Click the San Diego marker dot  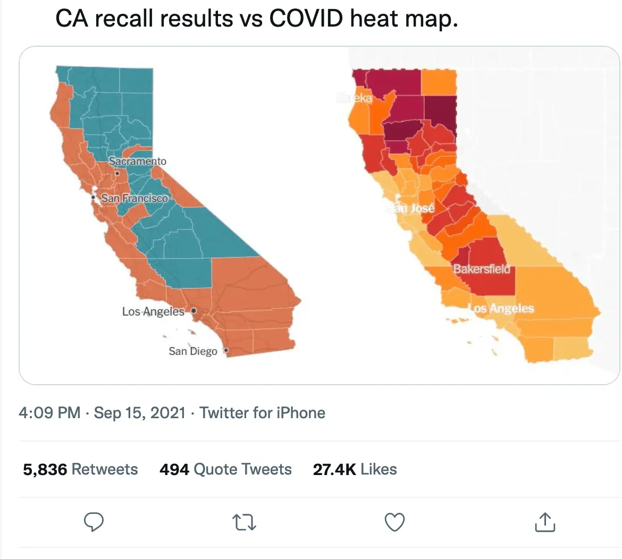point(225,351)
